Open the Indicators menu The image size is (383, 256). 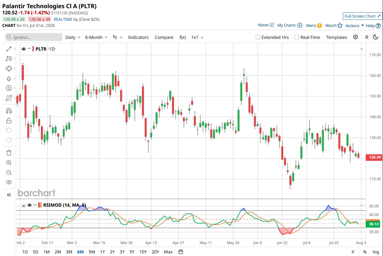click(x=138, y=37)
